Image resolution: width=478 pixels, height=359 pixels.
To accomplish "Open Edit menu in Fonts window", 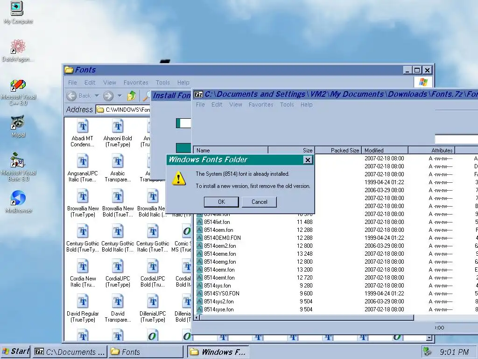I will tap(90, 82).
